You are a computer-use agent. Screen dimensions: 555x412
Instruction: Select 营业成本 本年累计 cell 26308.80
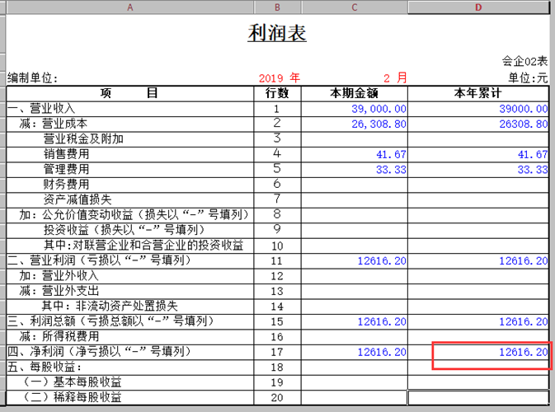pyautogui.click(x=478, y=124)
